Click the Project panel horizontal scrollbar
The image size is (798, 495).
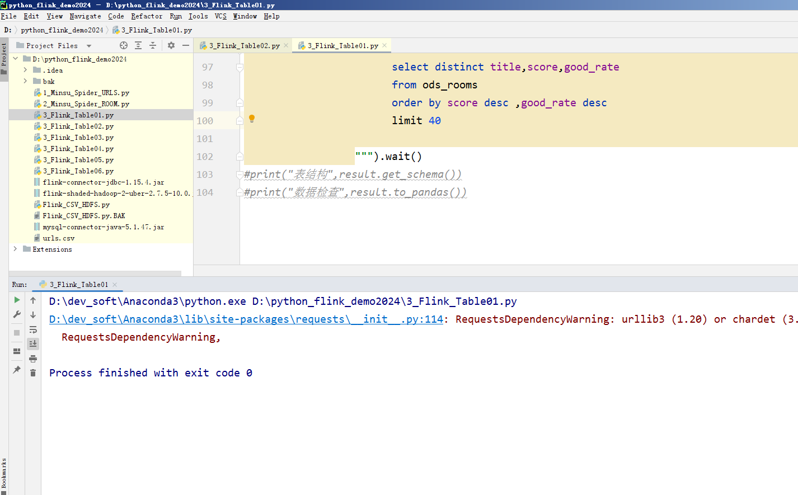tap(95, 274)
